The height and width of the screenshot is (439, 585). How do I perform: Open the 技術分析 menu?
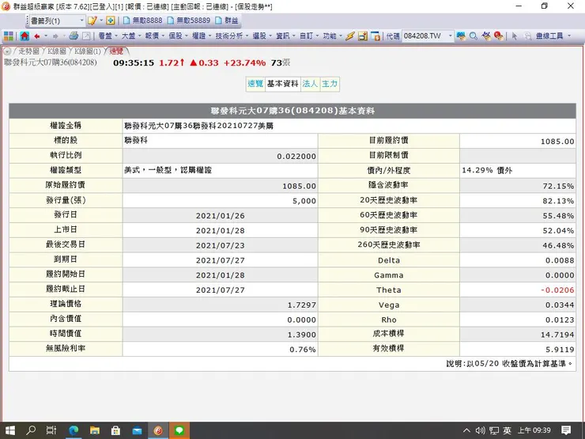click(232, 36)
